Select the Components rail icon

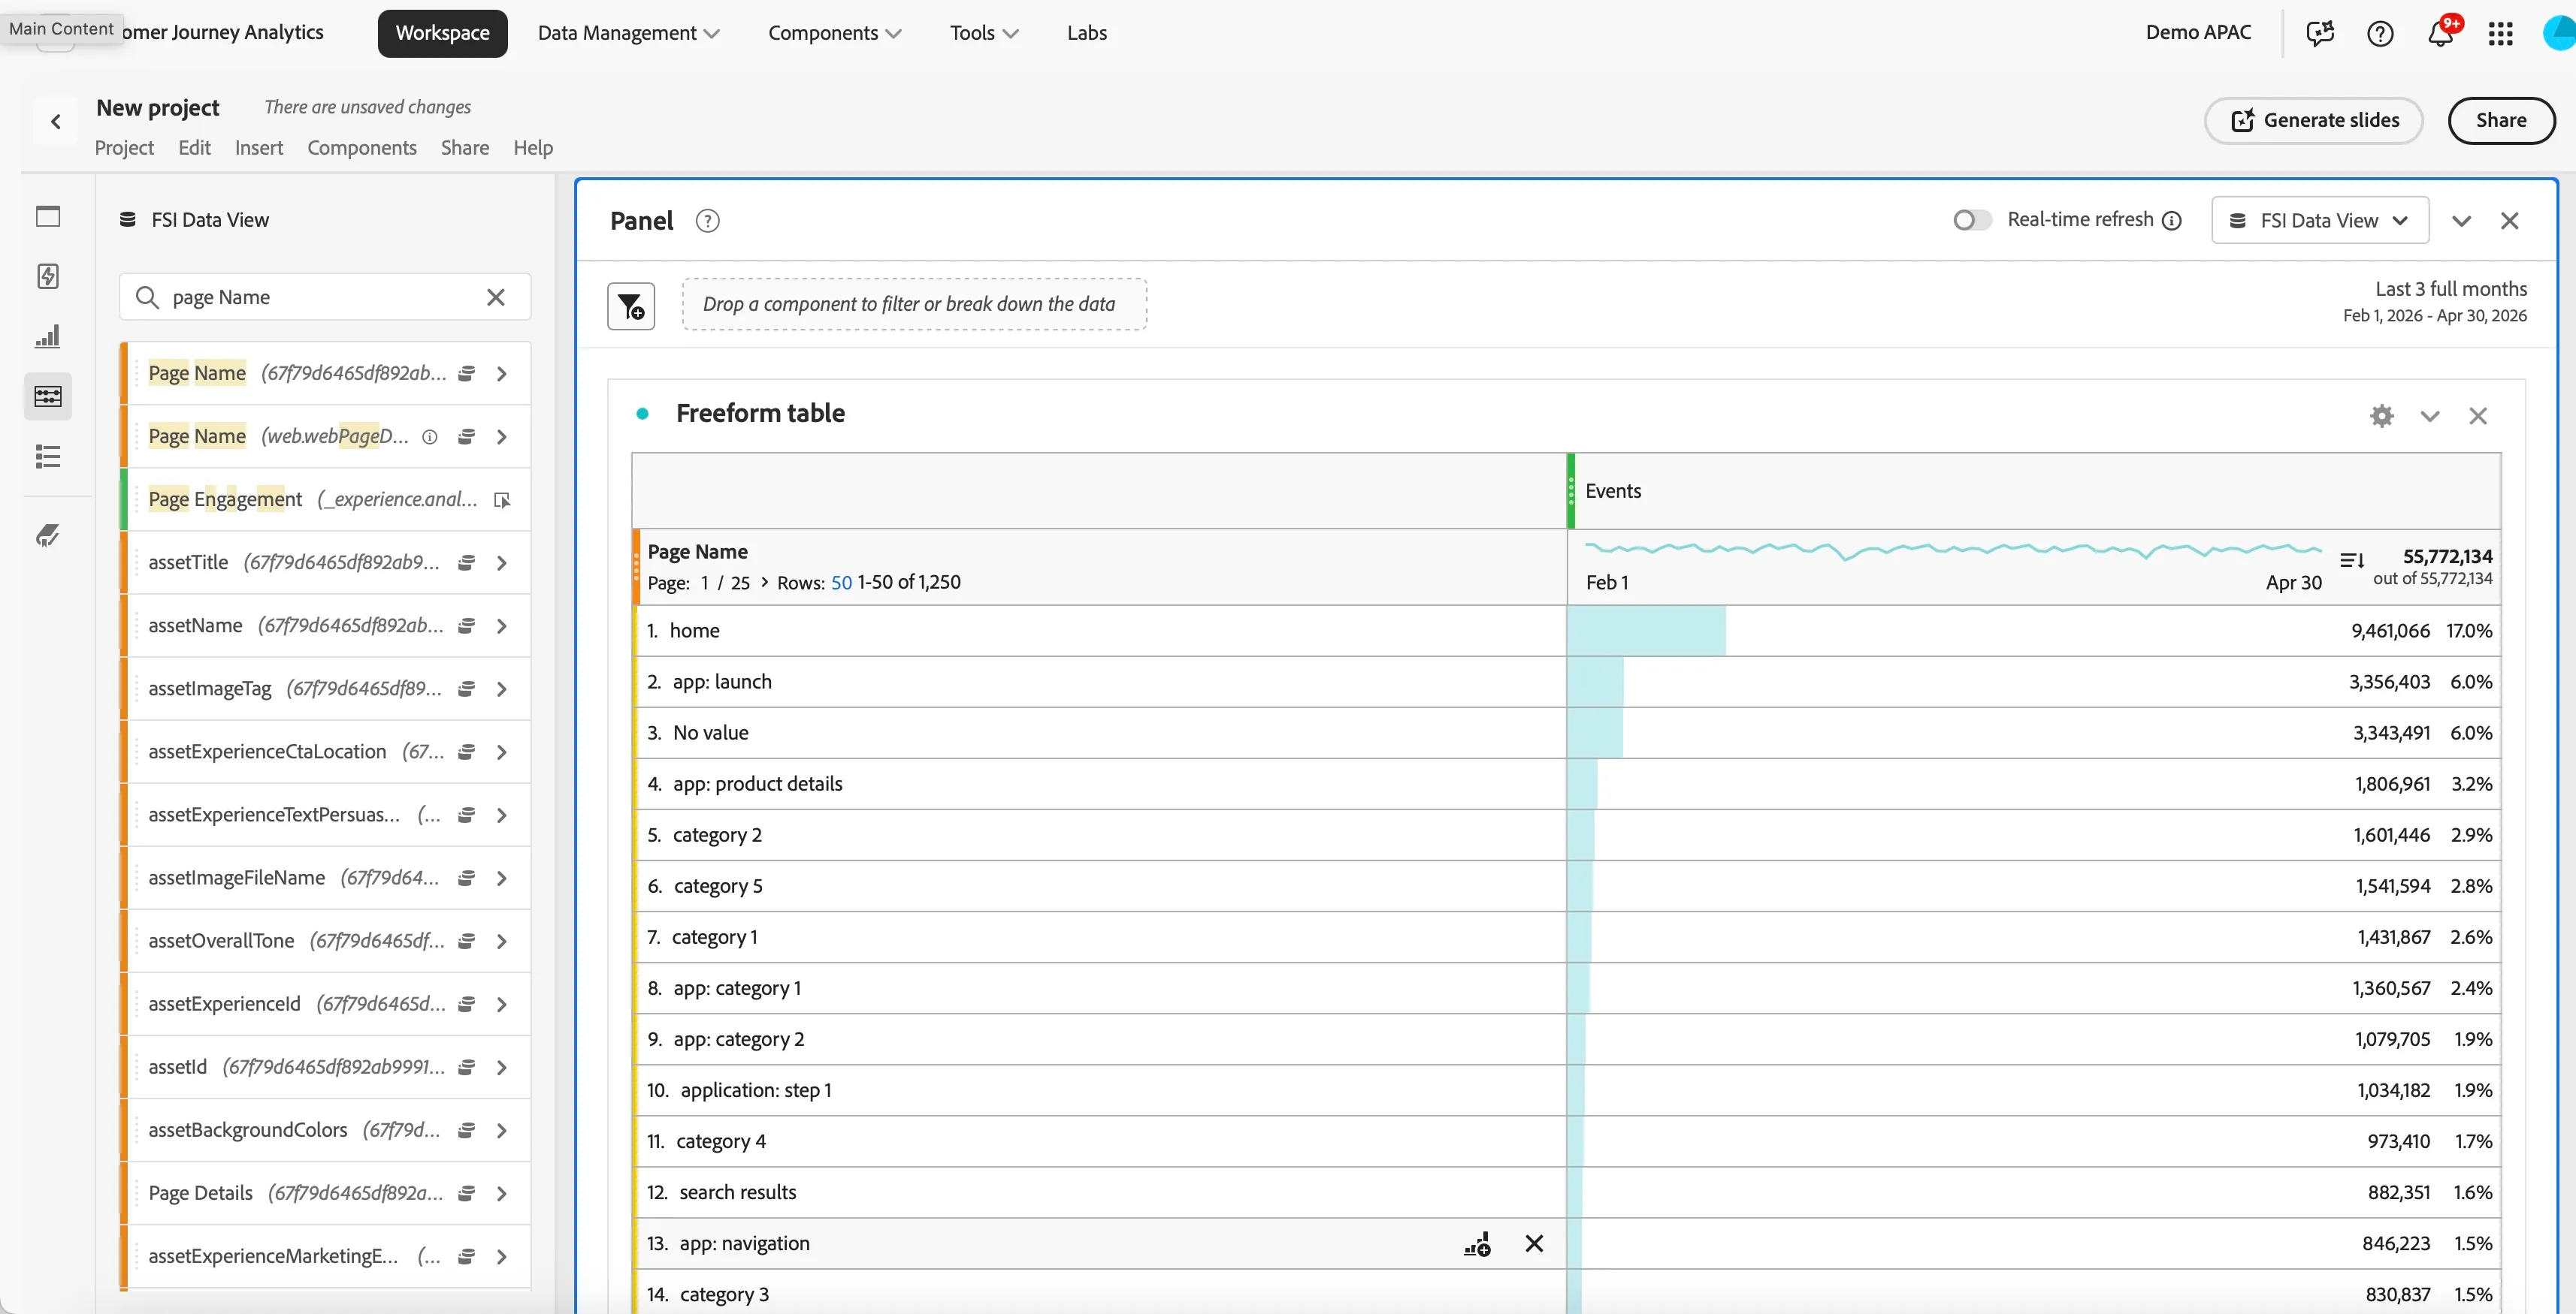pos(48,396)
